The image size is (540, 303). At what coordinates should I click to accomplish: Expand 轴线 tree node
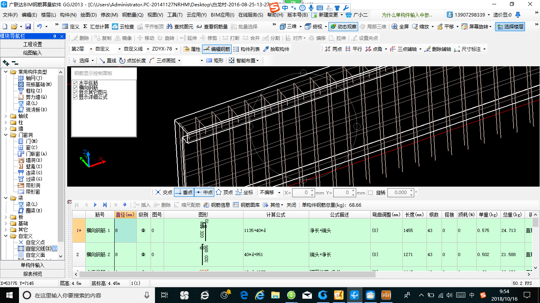click(6, 116)
